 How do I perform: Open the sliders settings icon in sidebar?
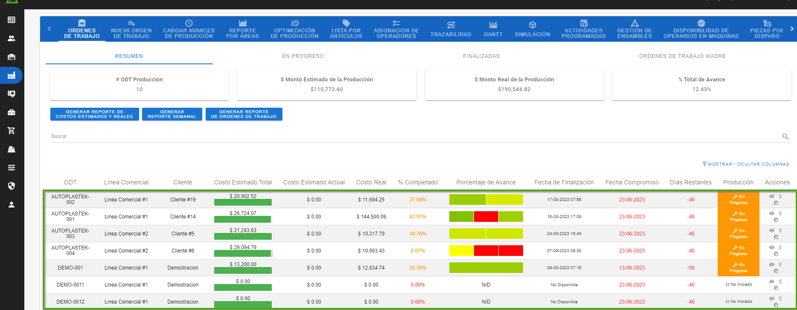12,167
